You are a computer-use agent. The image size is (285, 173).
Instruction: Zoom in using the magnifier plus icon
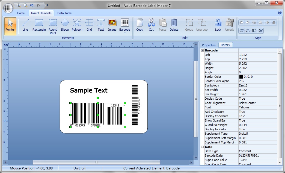pyautogui.click(x=19, y=5)
